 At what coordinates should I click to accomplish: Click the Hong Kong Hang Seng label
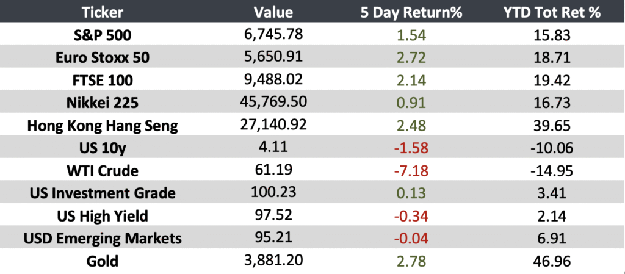103,126
